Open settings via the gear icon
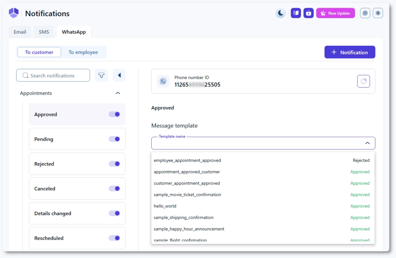Screen dimensions: 396x258 tap(378, 13)
